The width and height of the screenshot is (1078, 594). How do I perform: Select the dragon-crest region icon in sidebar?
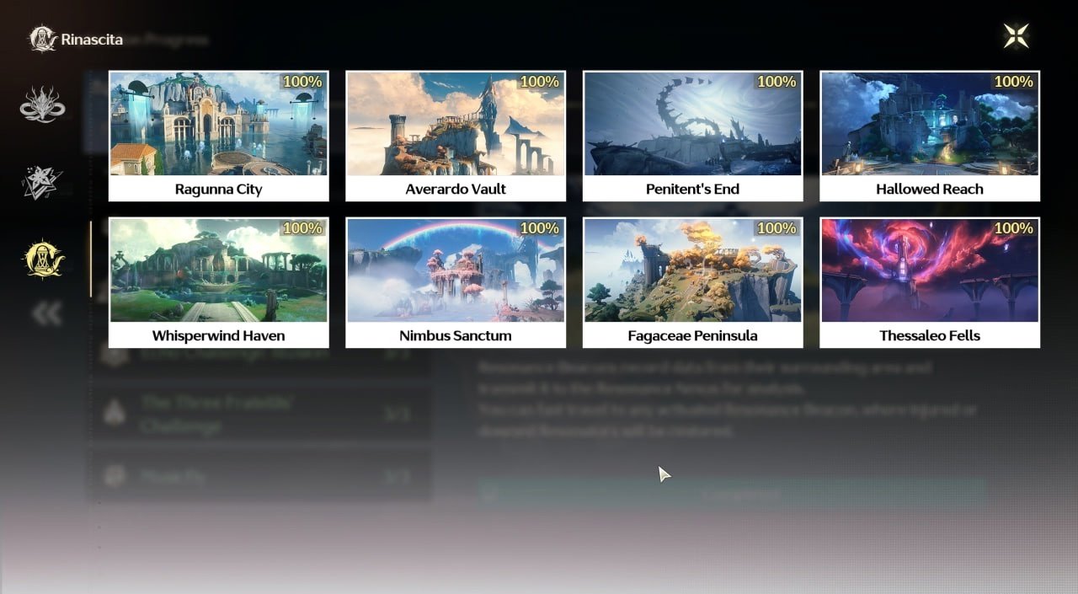(x=42, y=104)
